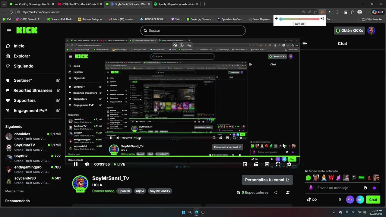386x217 pixels.
Task: Click the Obtén KICKs button
Action: (x=350, y=30)
